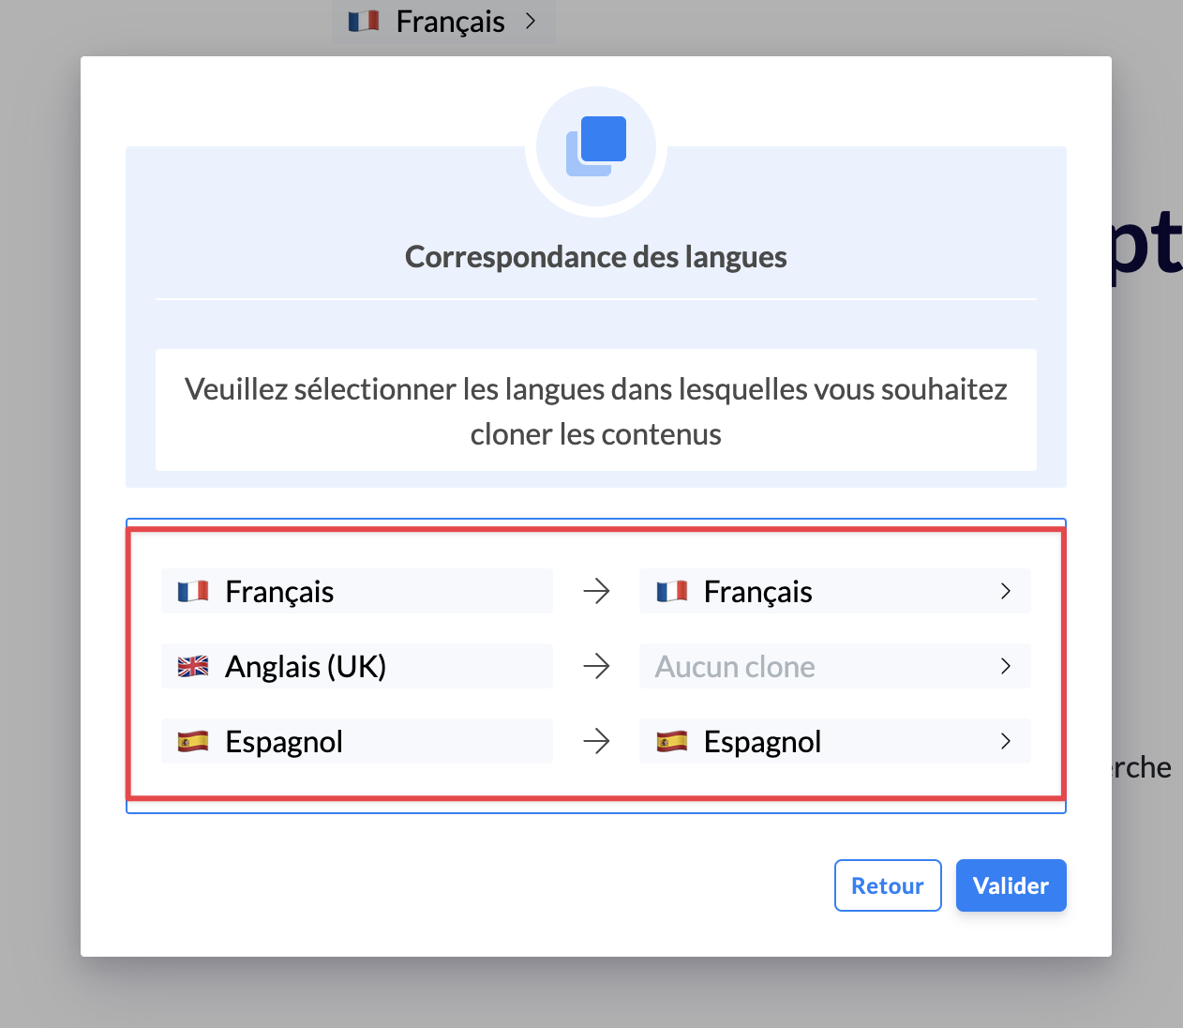
Task: Click the Spanish flag in source row
Action: tap(193, 742)
